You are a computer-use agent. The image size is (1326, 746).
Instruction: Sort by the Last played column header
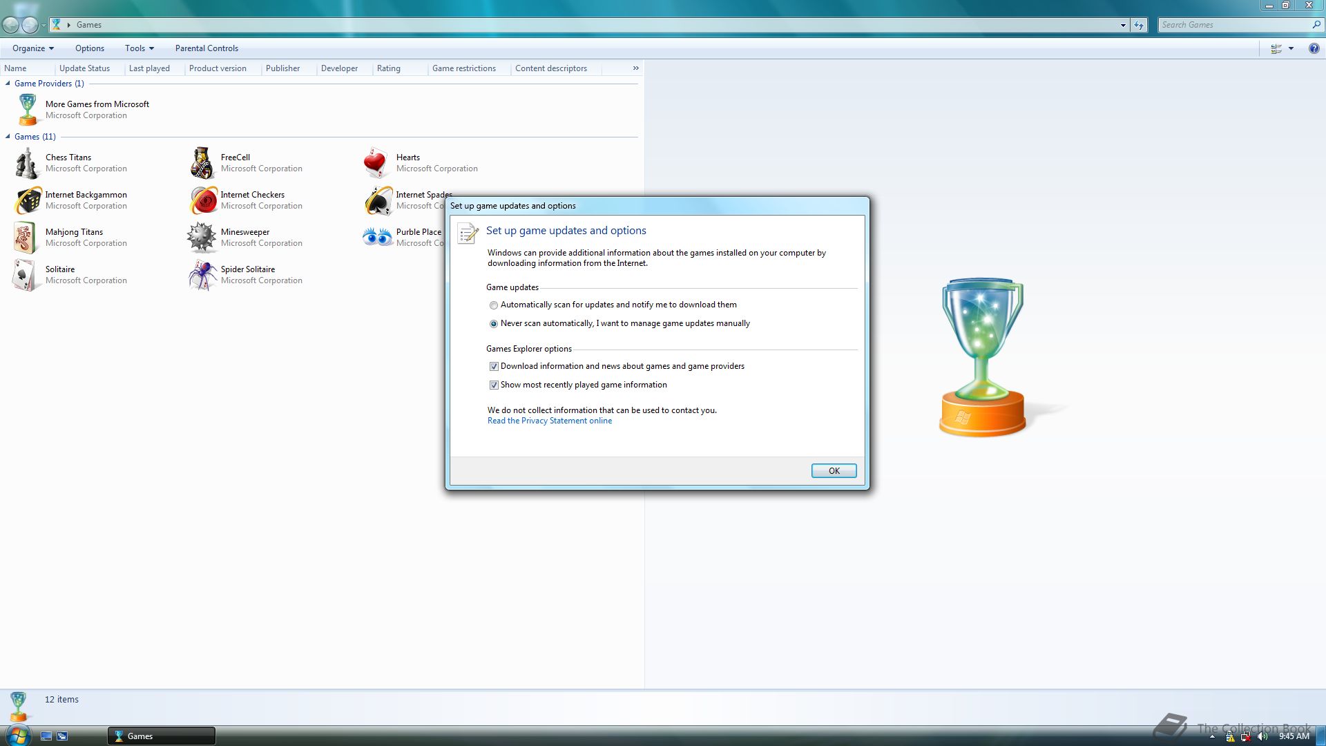click(x=155, y=68)
